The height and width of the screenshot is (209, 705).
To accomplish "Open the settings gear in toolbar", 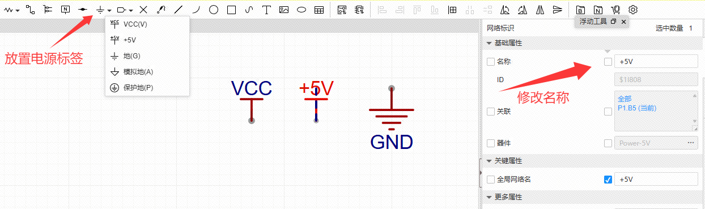I will pos(634,10).
